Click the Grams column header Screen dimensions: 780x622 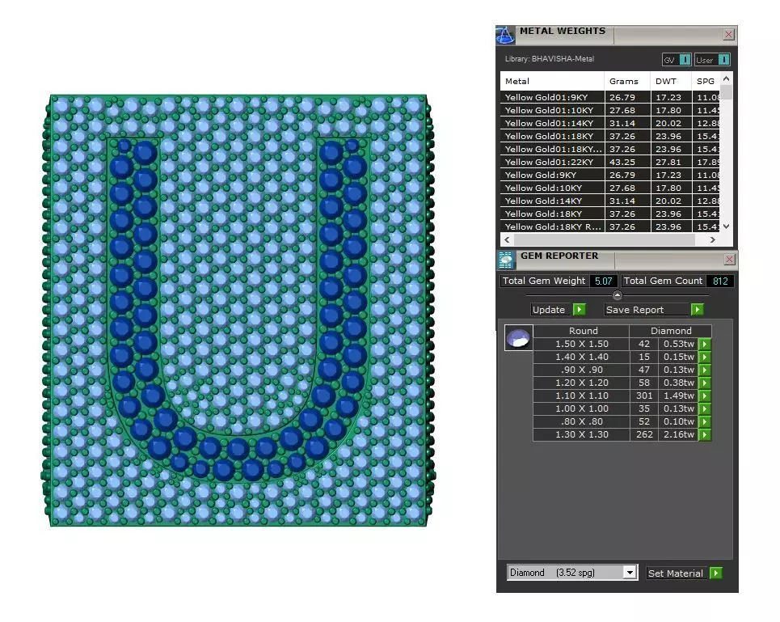coord(628,81)
